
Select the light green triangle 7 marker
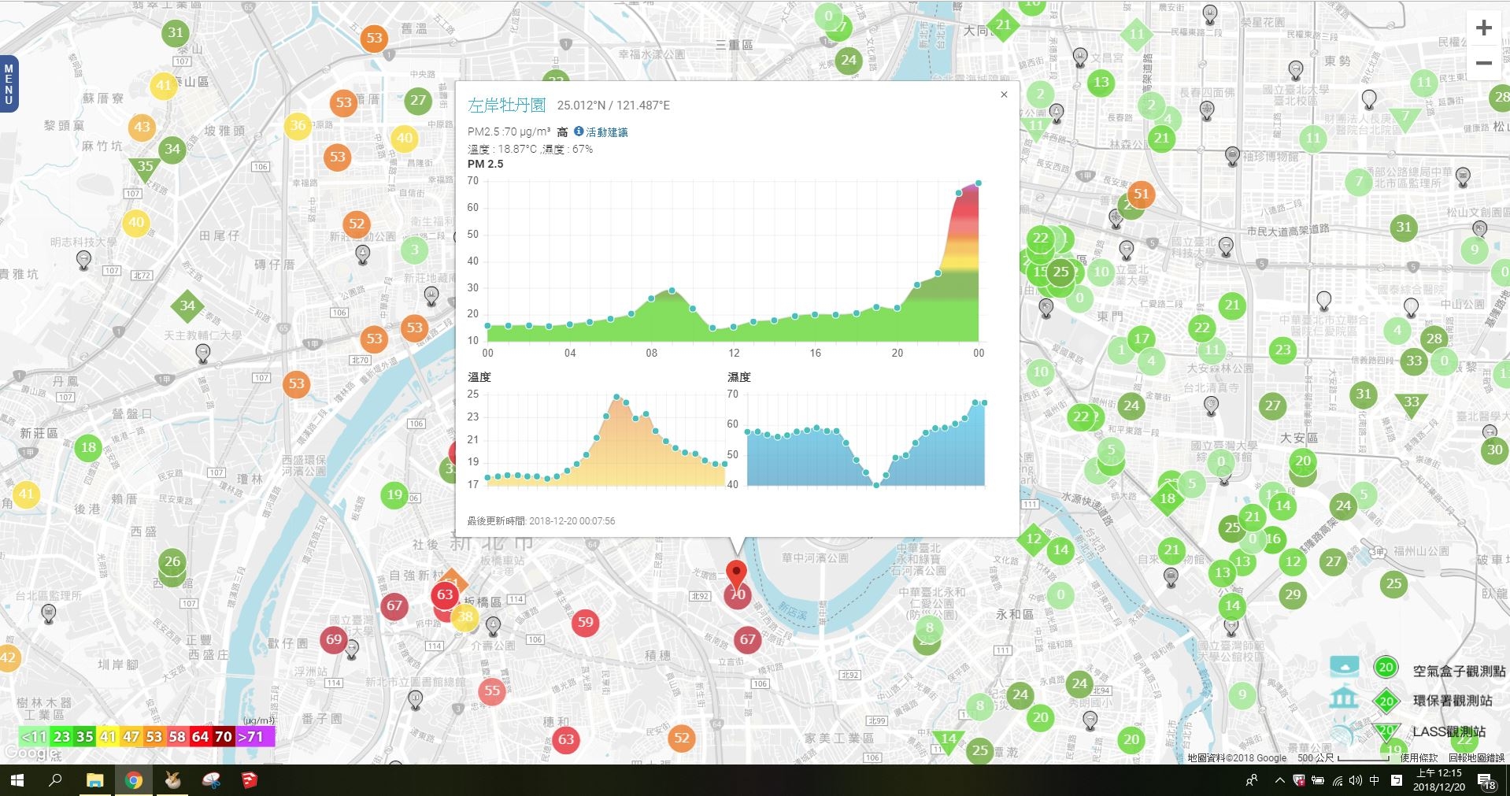pyautogui.click(x=1405, y=118)
